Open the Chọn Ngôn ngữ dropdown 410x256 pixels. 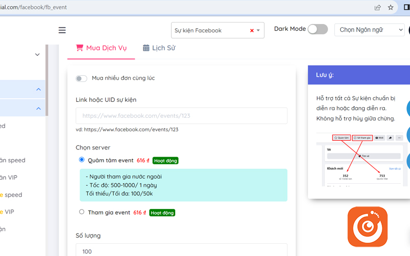tap(370, 30)
